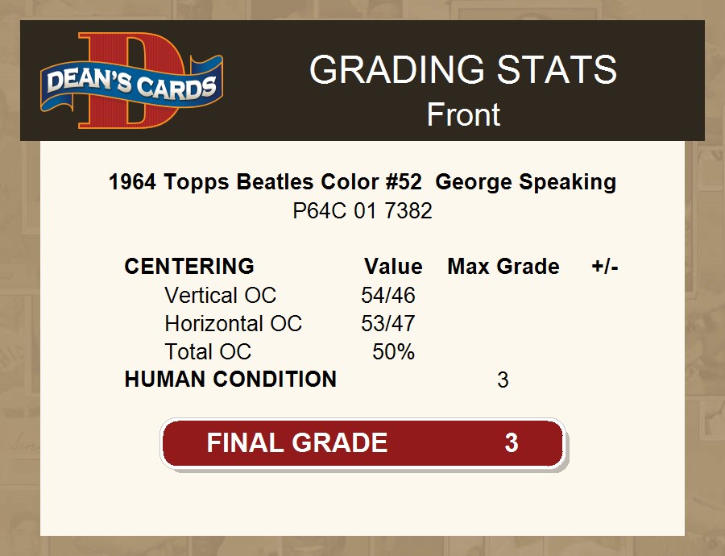Click the HUMAN CONDITION label
Screen dimensions: 725x556
(230, 380)
